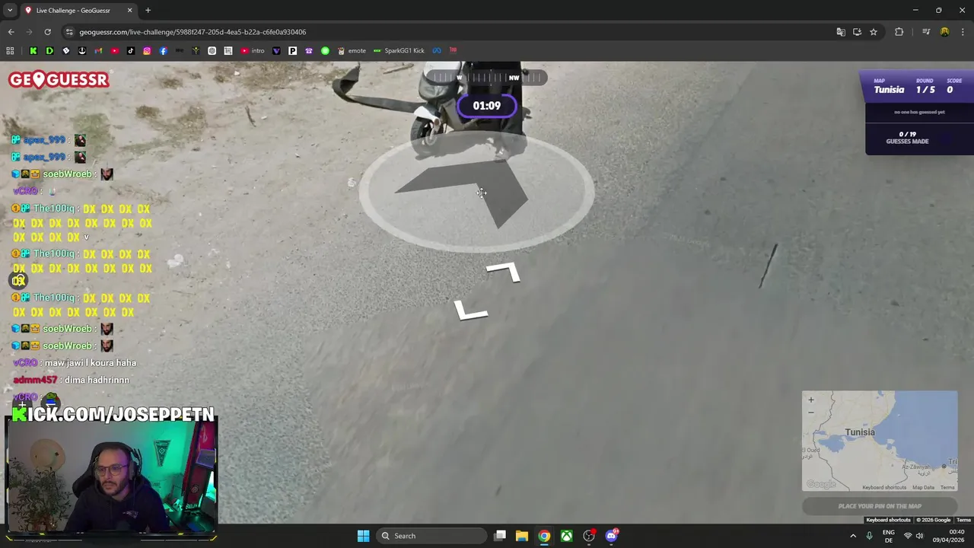Viewport: 974px width, 548px height.
Task: Open the Chrome apps grid shortcut
Action: (10, 51)
